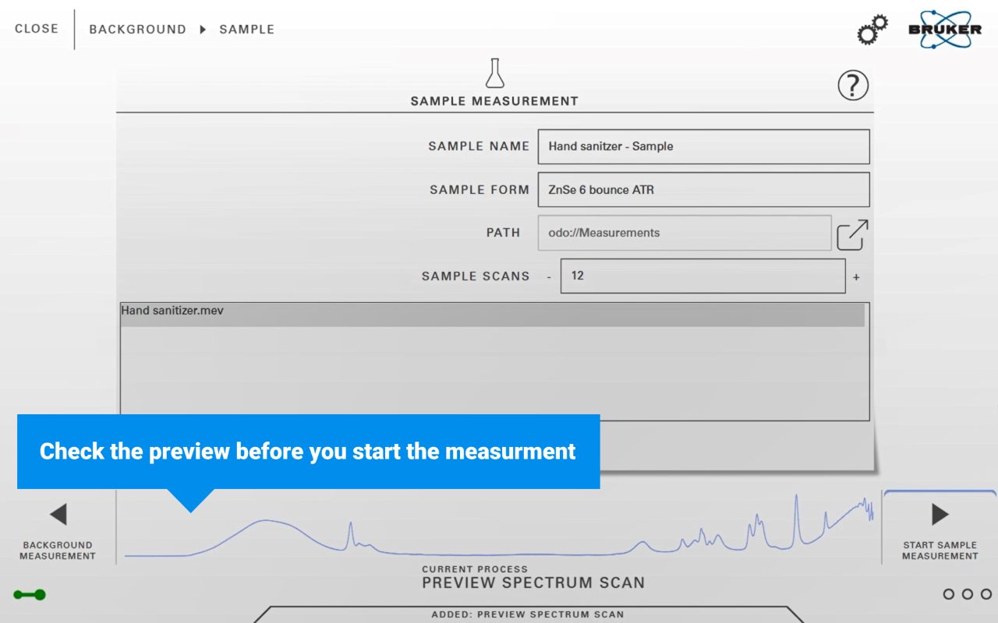This screenshot has width=998, height=623.
Task: Click the green connection status indicator
Action: [x=30, y=595]
